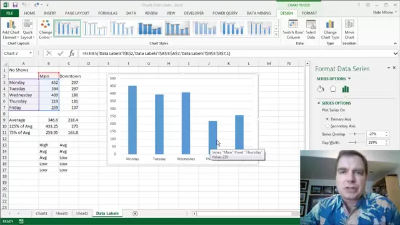This screenshot has width=400, height=225.
Task: Select cell A1 No Shows
Action: click(x=23, y=70)
